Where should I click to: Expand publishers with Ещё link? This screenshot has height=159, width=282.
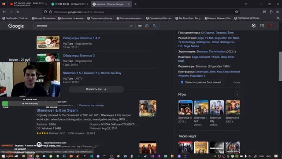pos(181,61)
